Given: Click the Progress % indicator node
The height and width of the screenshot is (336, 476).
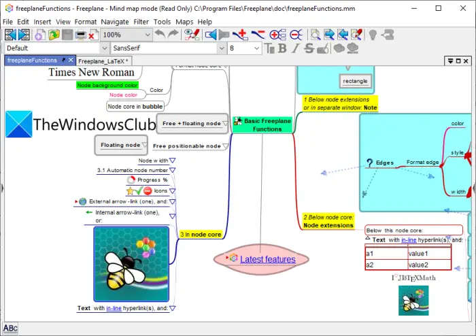Looking at the screenshot, I should pos(148,180).
